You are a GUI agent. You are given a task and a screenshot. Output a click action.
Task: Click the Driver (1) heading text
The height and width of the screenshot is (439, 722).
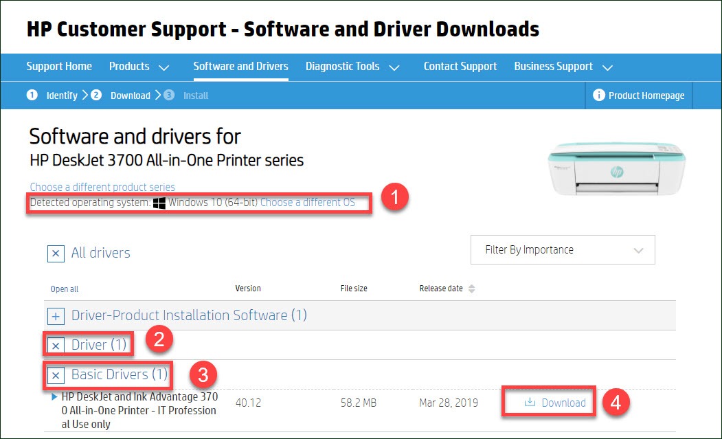(99, 345)
